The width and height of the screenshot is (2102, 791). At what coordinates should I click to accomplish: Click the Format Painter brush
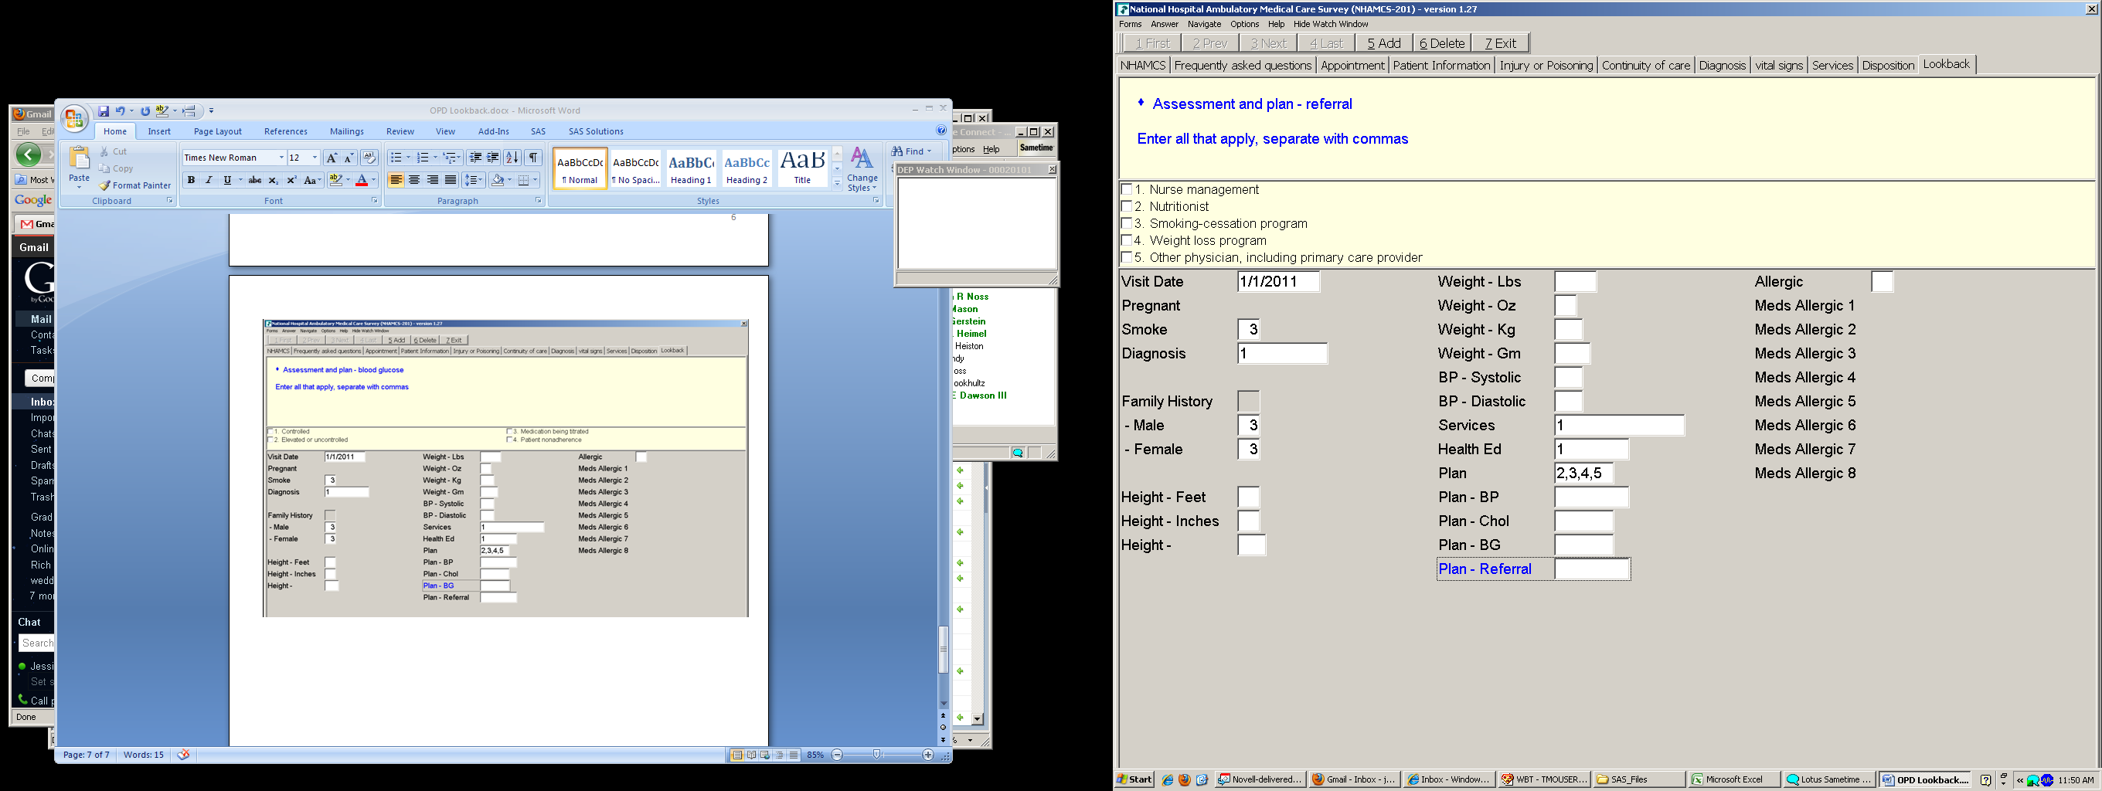pyautogui.click(x=134, y=185)
